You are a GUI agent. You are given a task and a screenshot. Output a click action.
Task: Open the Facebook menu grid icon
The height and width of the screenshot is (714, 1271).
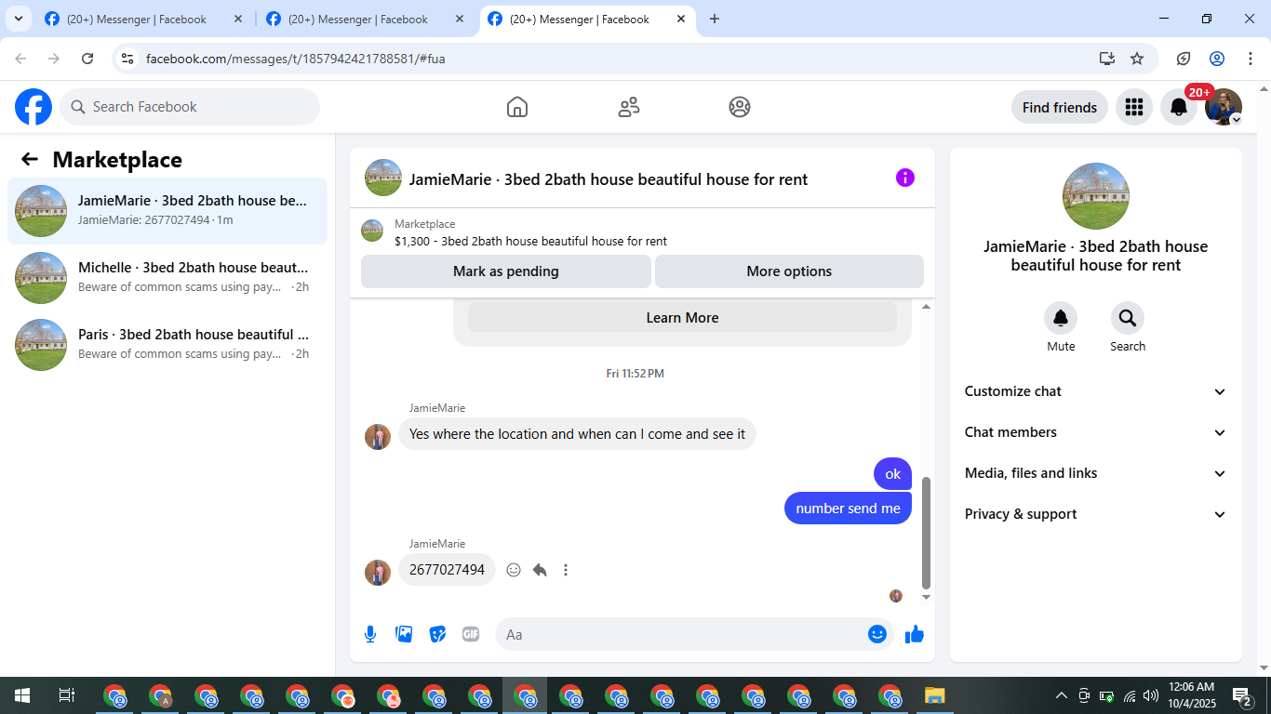(1134, 107)
